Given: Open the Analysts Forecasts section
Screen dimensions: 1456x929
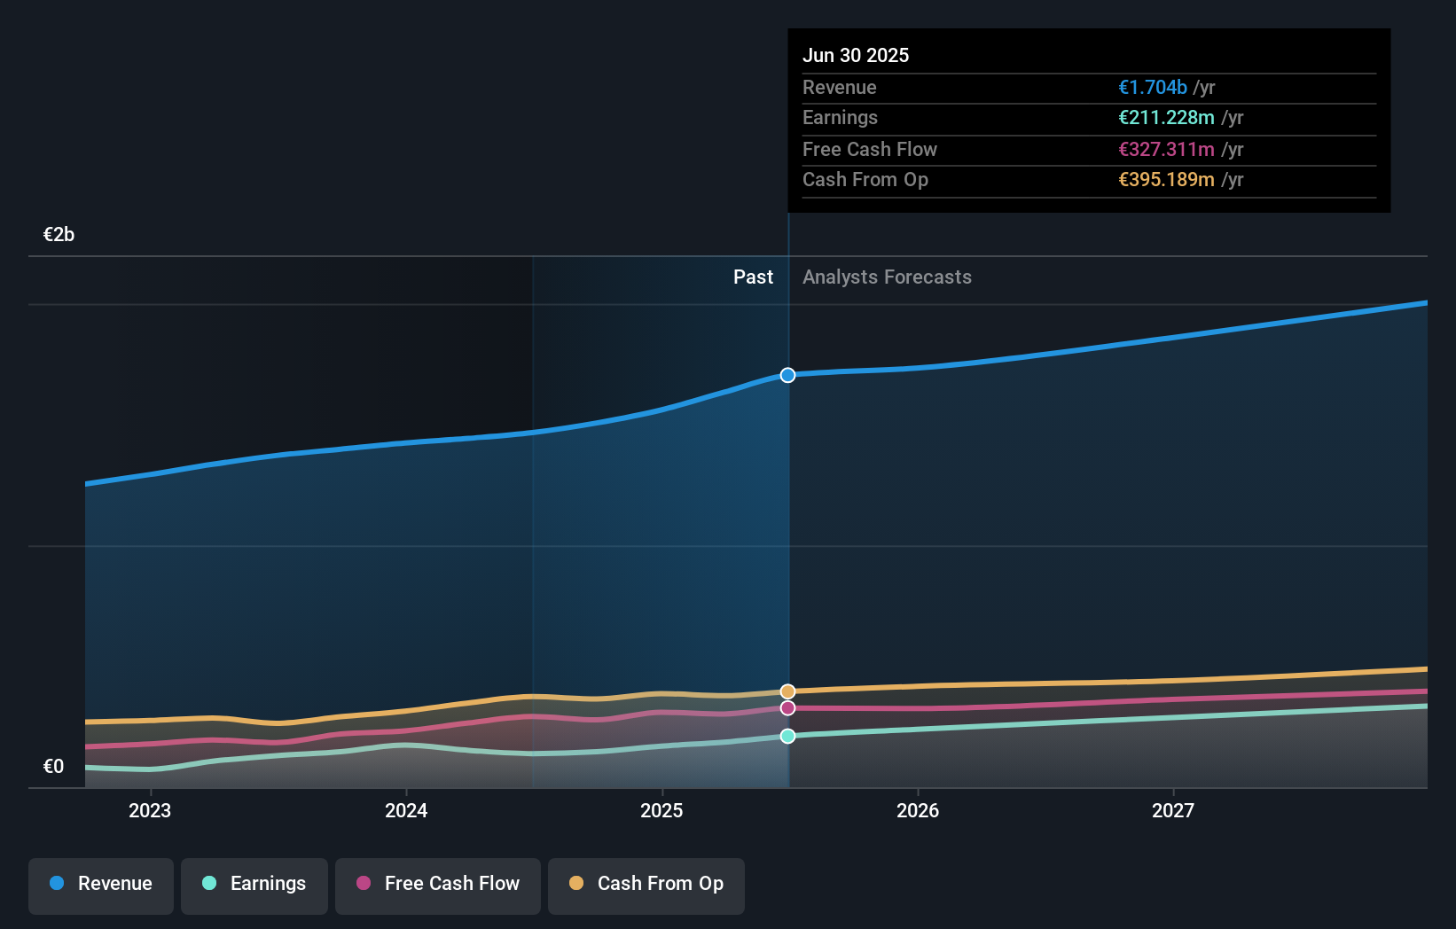Looking at the screenshot, I should pos(886,277).
